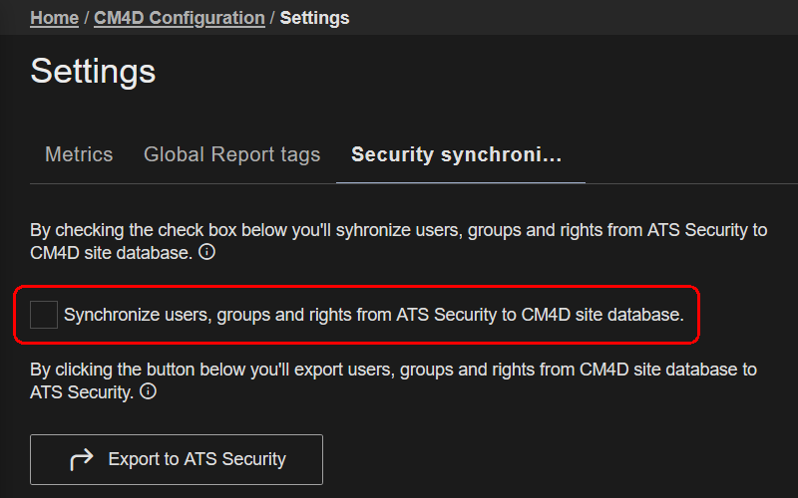Screen dimensions: 798x498
Task: Click the current Settings breadcrumb item
Action: point(314,18)
